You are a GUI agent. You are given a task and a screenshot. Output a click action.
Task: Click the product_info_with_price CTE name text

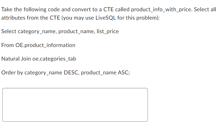[162, 10]
